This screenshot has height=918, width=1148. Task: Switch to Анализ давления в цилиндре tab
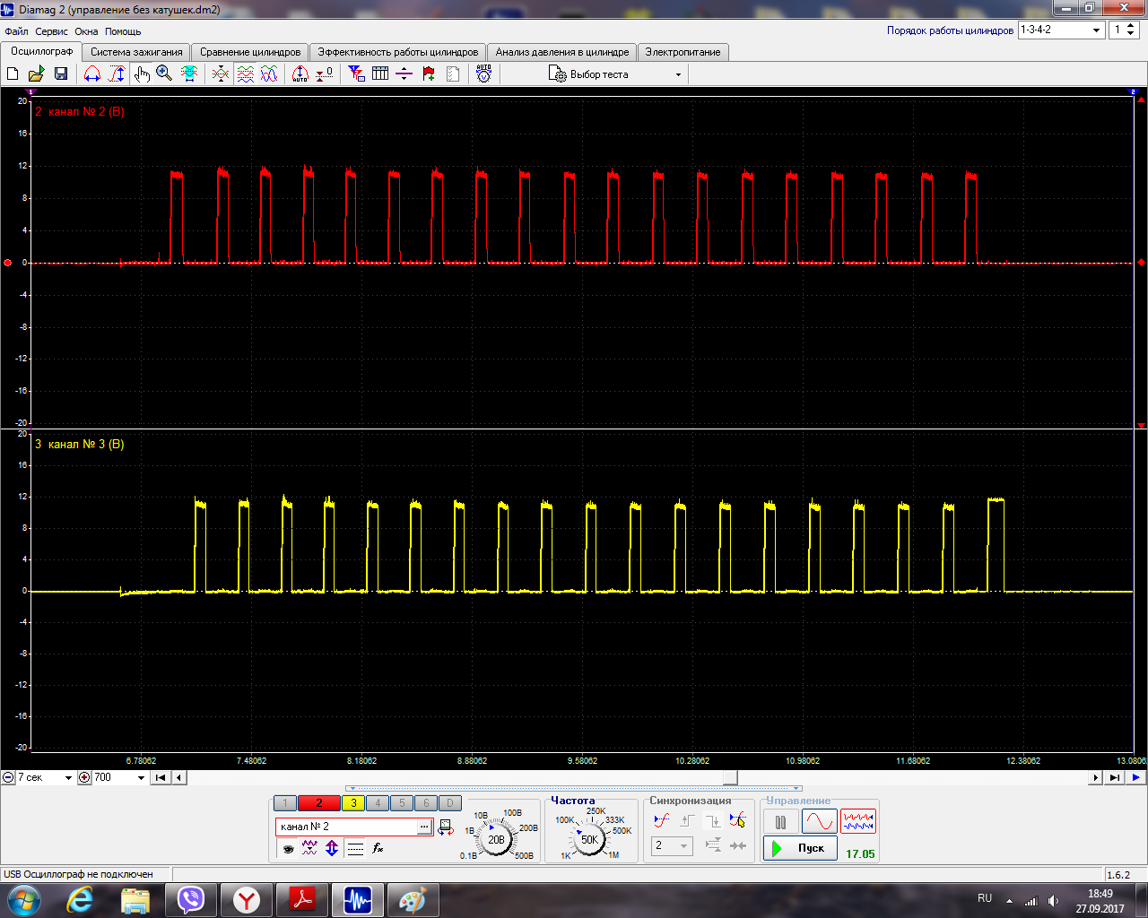tap(562, 52)
